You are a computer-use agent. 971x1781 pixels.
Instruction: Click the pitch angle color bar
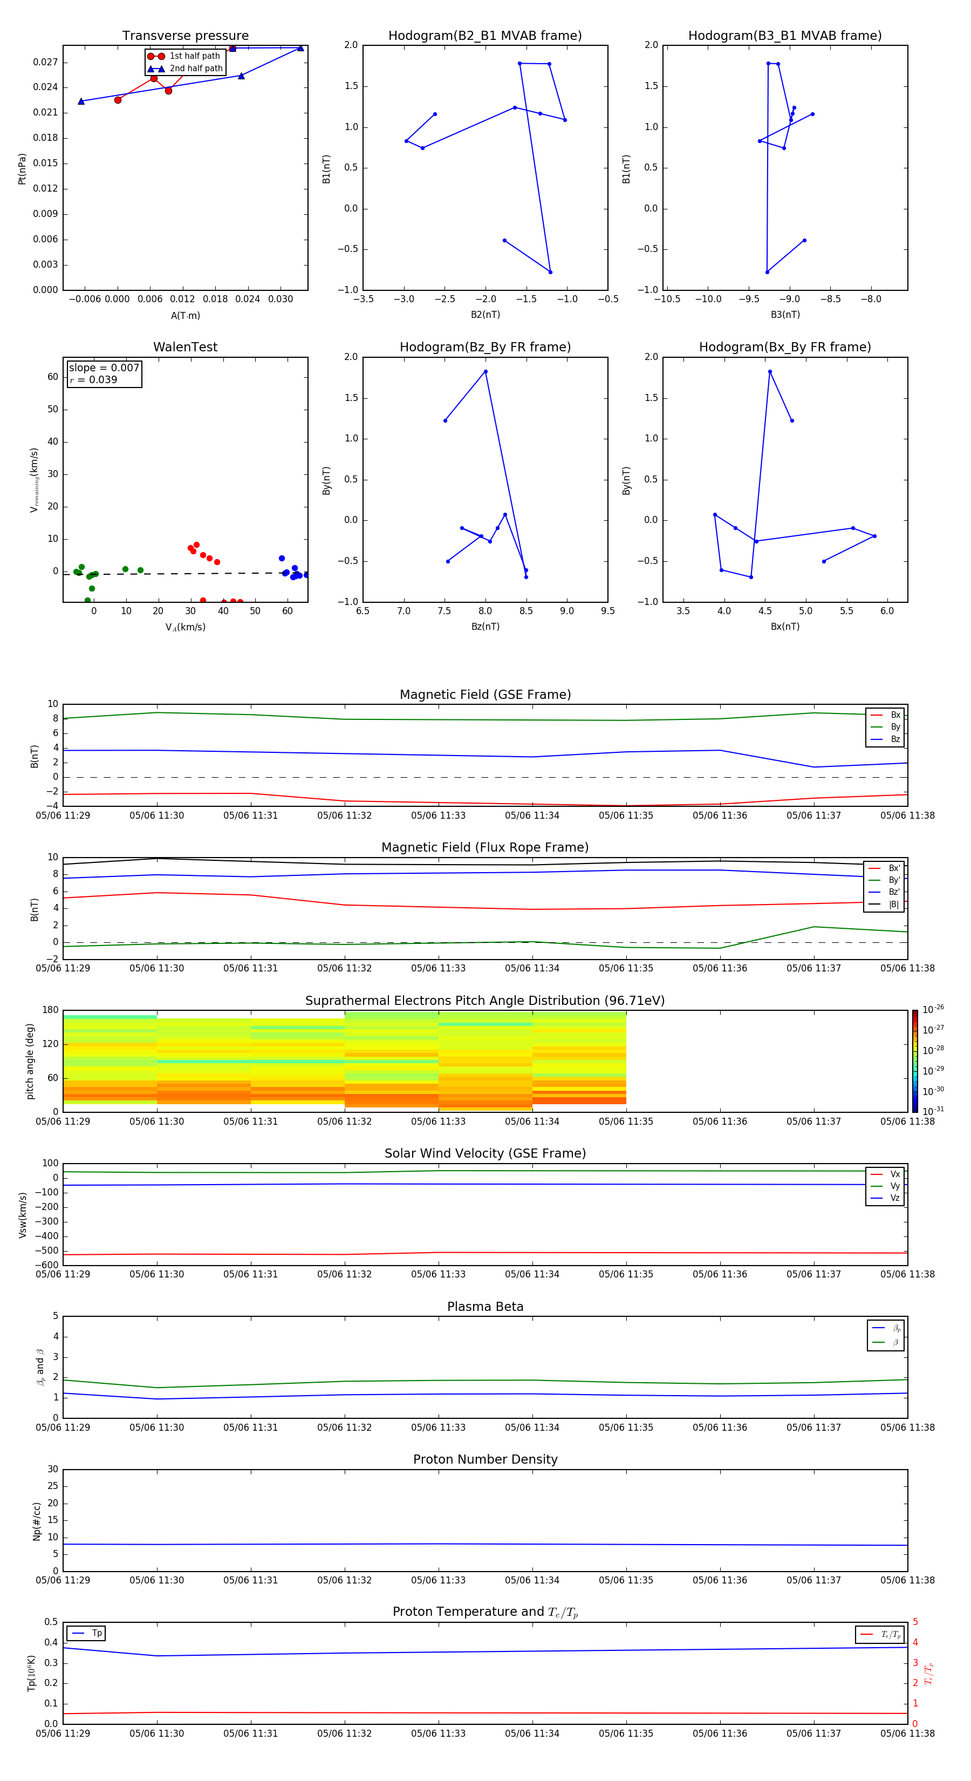(x=915, y=1061)
